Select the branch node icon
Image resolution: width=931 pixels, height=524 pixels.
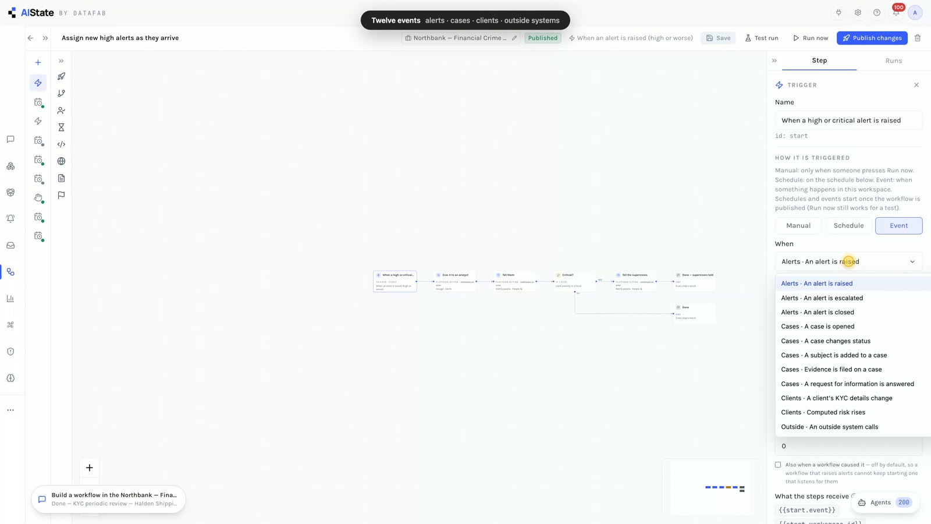[x=61, y=93]
